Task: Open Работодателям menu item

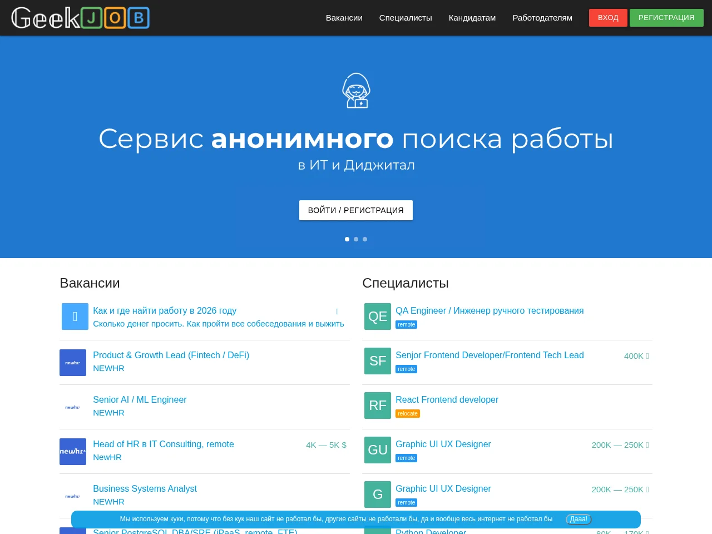Action: (542, 18)
